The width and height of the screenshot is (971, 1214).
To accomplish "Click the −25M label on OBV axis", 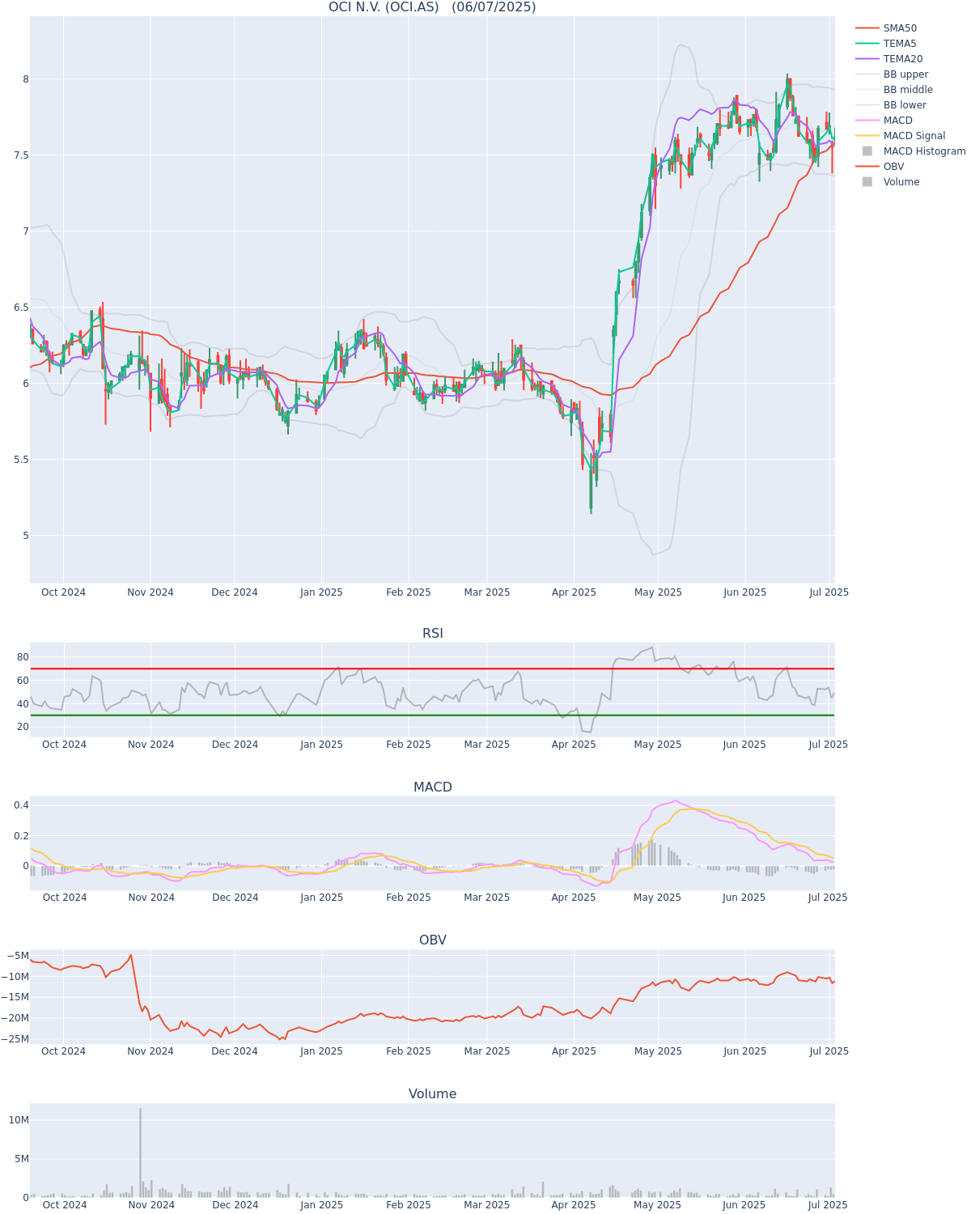I will tap(15, 1039).
